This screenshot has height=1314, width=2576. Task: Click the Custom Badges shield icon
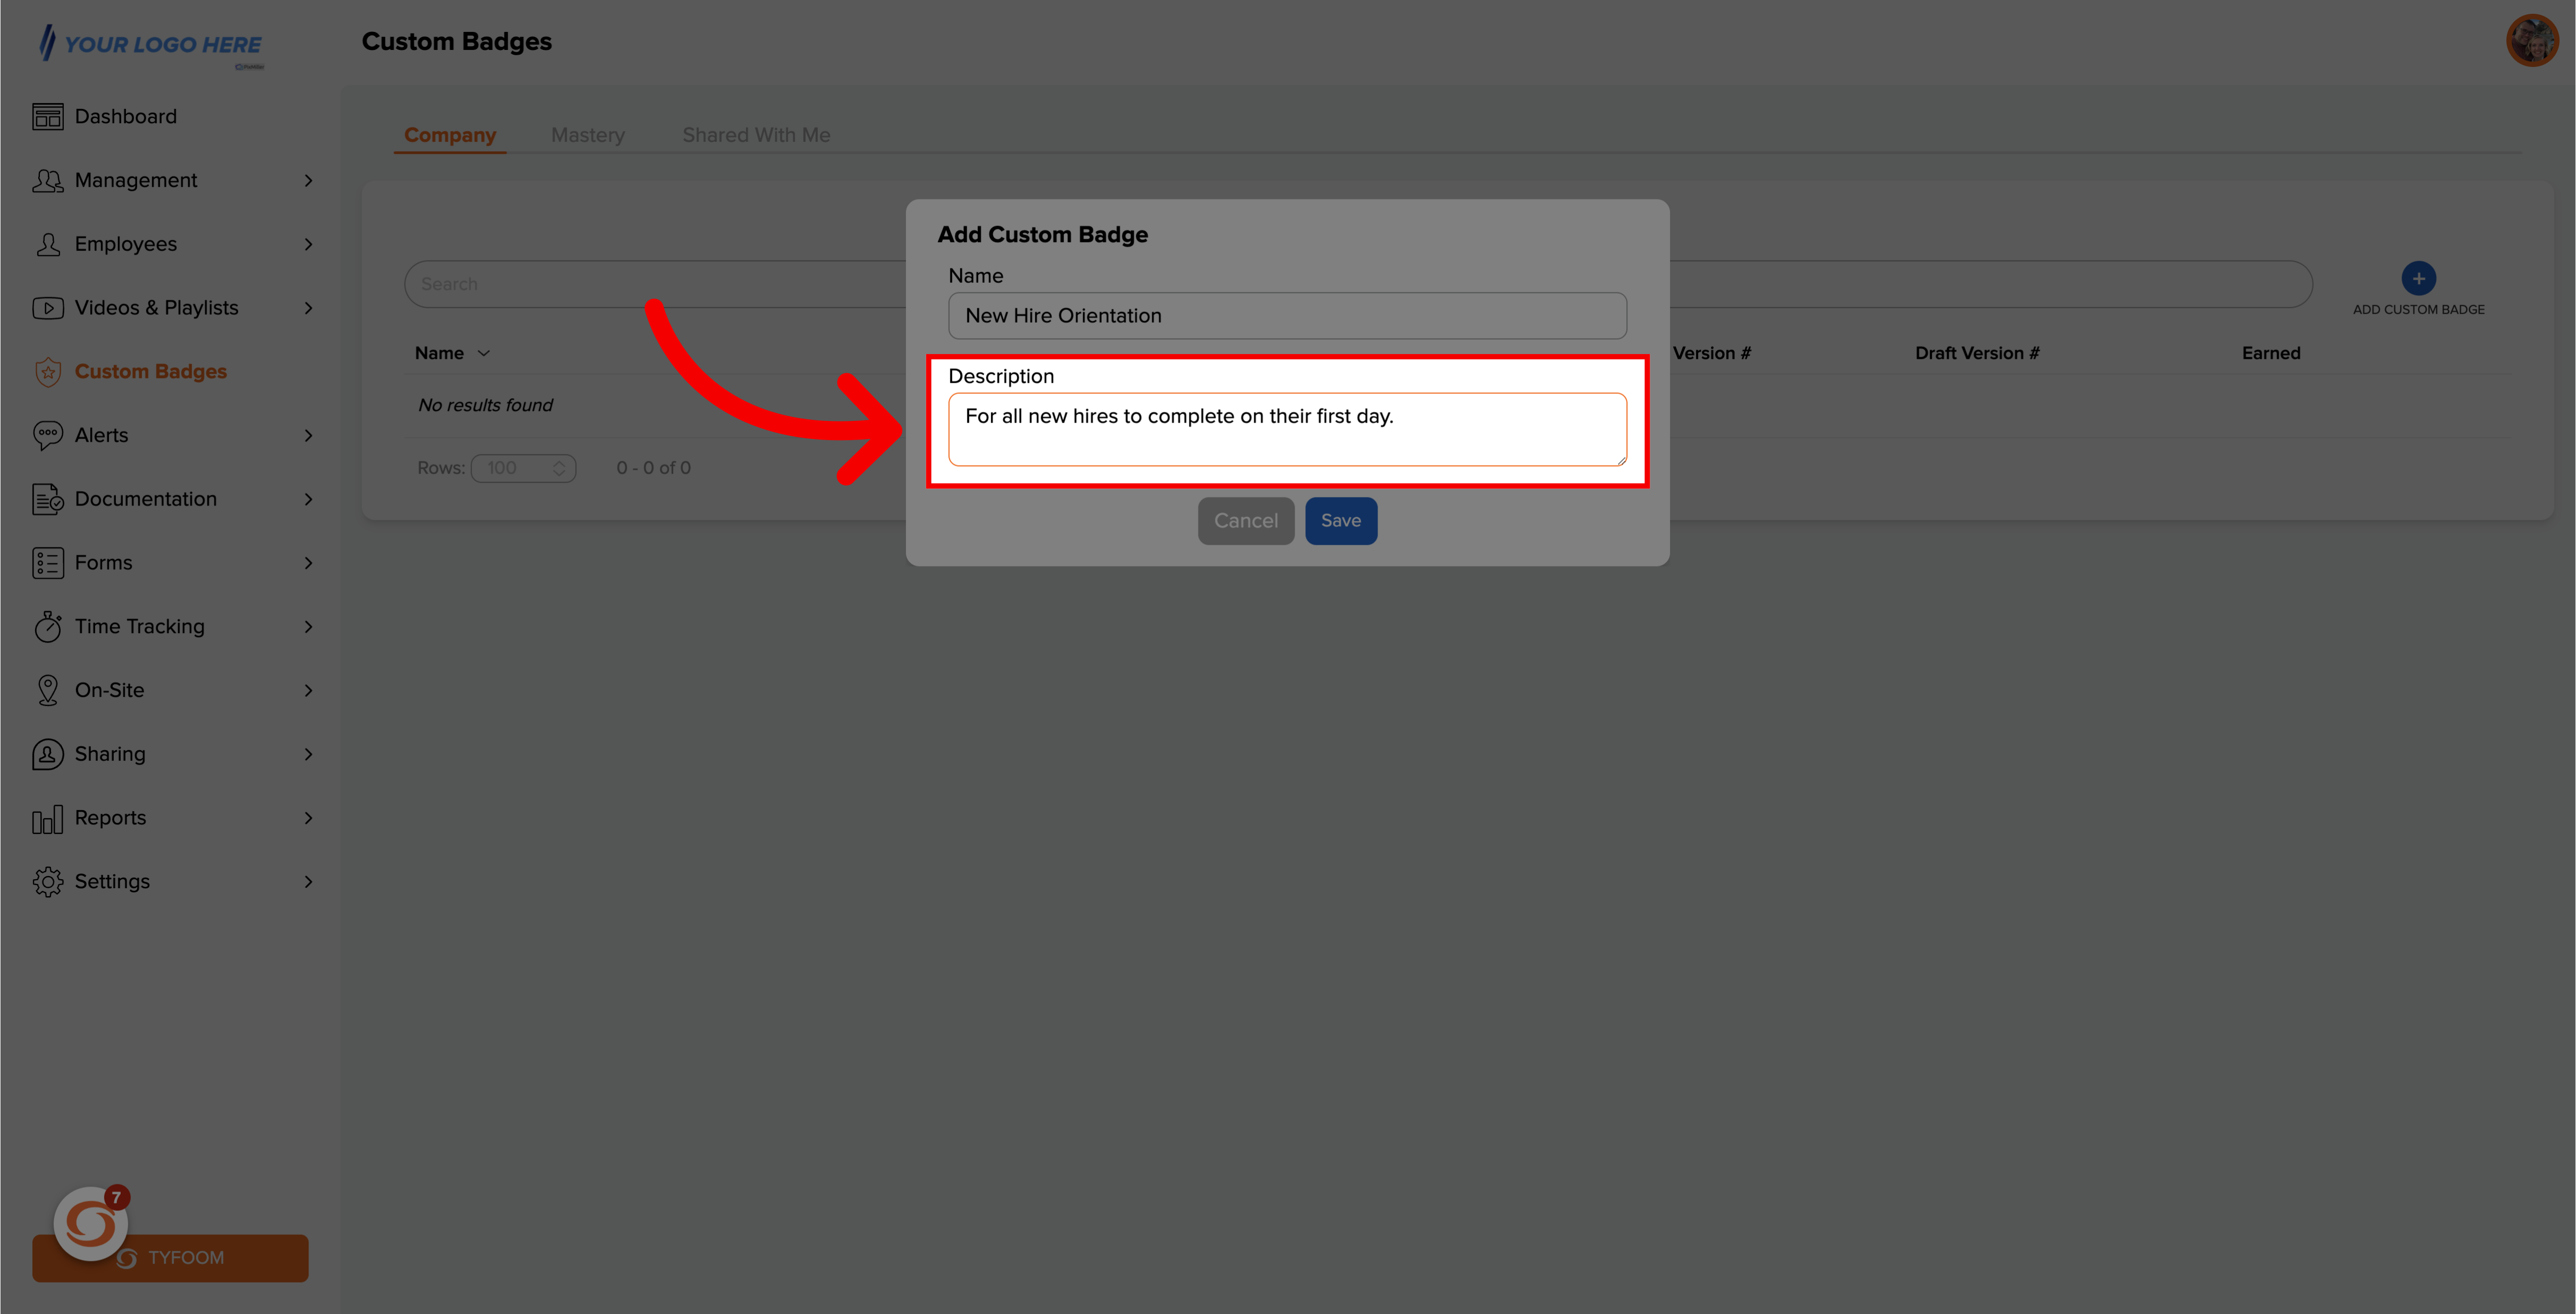(47, 372)
